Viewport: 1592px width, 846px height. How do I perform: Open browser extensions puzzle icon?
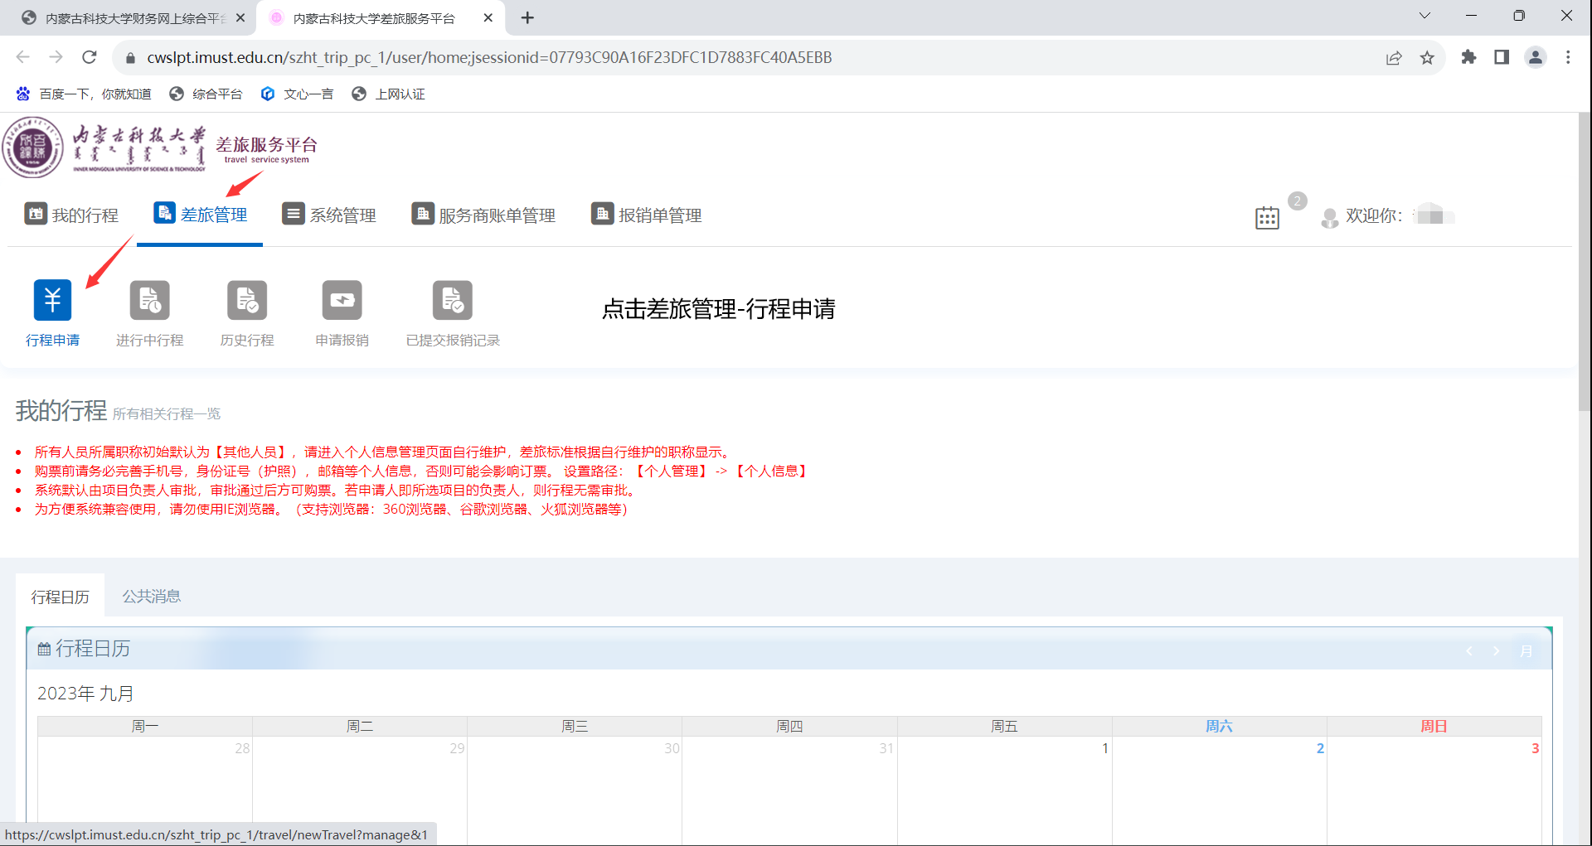1468,57
